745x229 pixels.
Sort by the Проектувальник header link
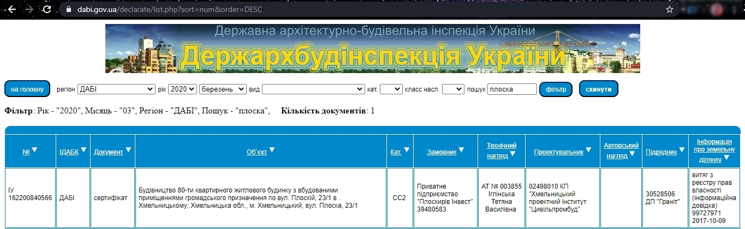559,152
